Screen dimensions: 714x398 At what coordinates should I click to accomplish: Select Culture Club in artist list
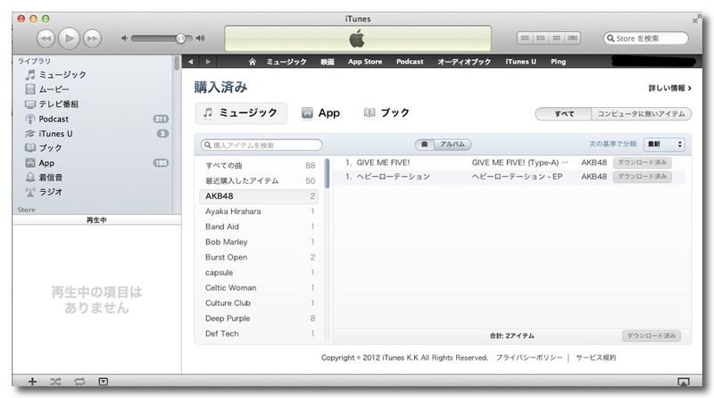coord(259,303)
